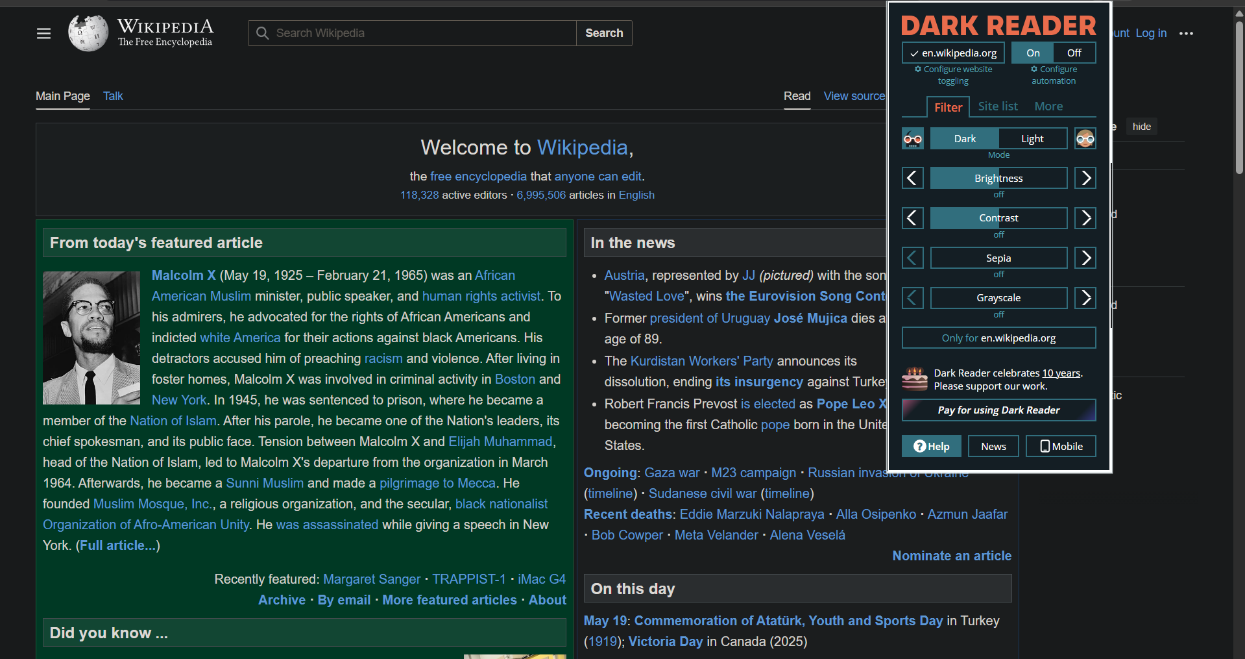Select the light glasses icon beside Mode
Screen dimensions: 1245x659
click(x=1085, y=138)
